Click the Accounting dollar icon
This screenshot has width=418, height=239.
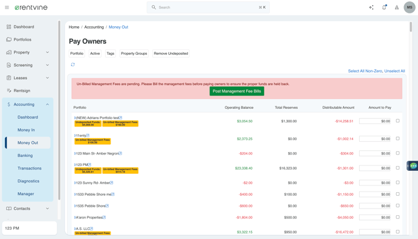coord(9,104)
